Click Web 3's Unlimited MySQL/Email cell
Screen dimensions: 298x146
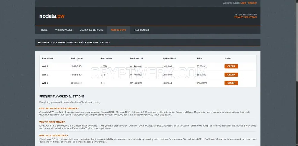[x=167, y=83]
